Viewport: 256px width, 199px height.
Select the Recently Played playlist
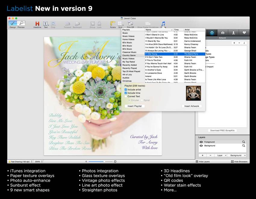[130, 68]
